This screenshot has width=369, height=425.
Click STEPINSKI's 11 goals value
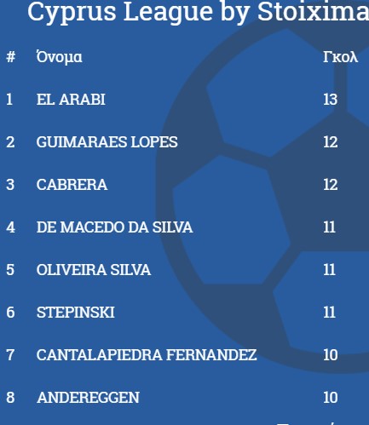pos(330,313)
